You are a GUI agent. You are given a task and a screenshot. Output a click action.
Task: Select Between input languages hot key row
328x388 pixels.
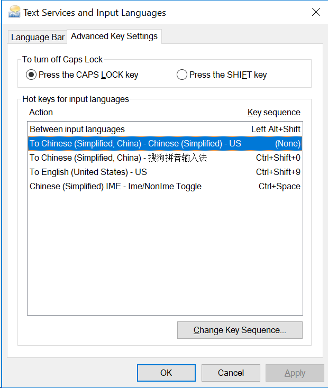77,129
